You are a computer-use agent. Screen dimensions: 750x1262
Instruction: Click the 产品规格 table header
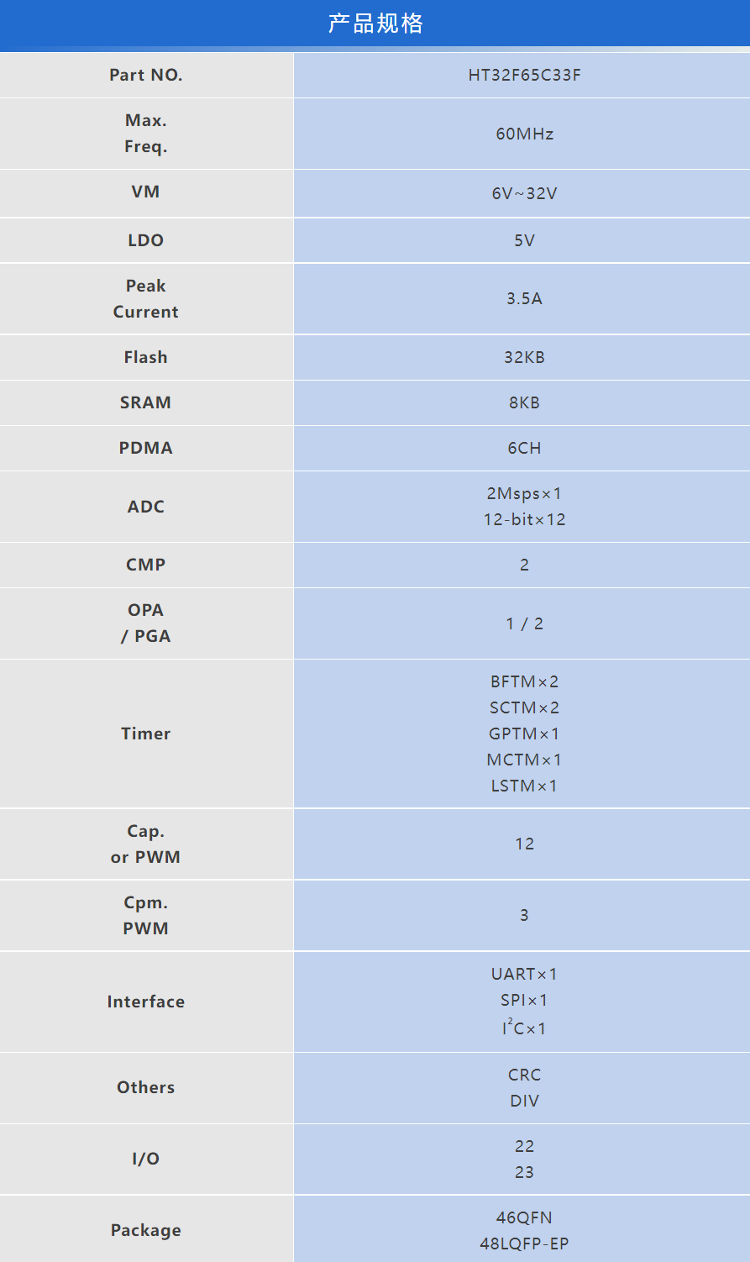(375, 24)
